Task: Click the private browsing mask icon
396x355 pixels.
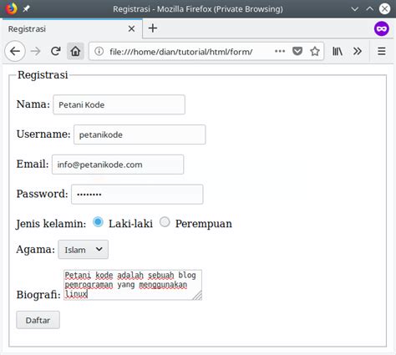Action: 381,28
